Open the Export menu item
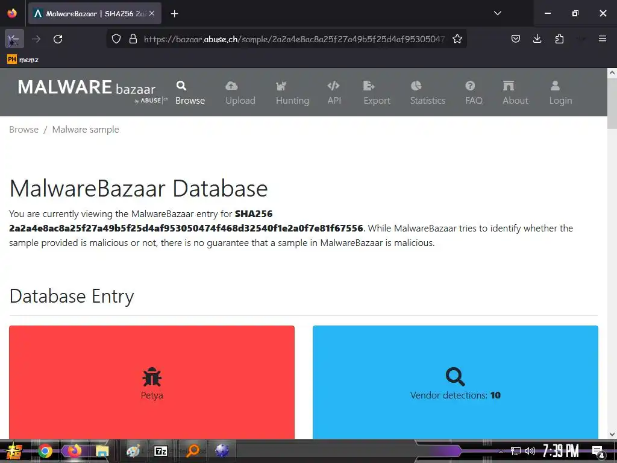This screenshot has width=617, height=463. [377, 93]
